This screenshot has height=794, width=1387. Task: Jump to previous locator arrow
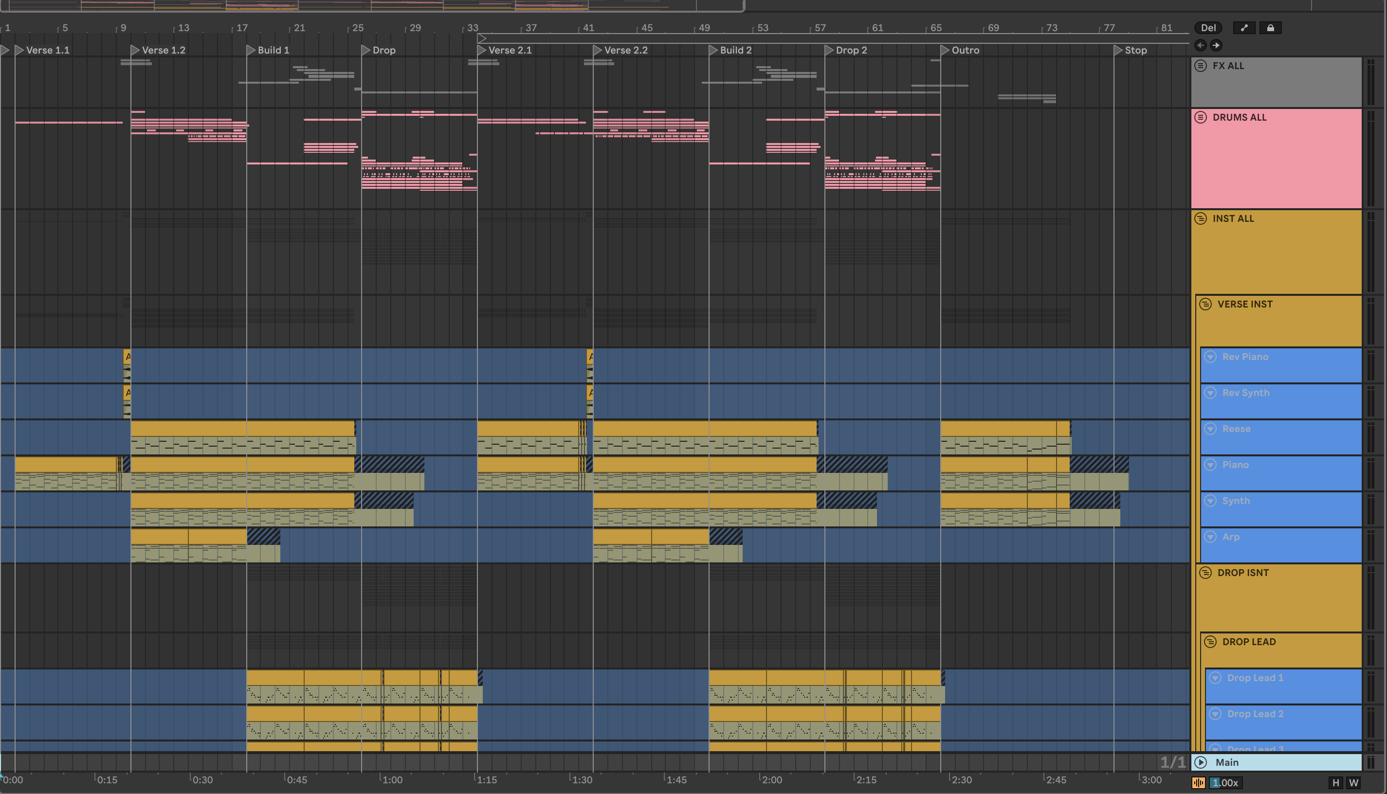click(1201, 45)
